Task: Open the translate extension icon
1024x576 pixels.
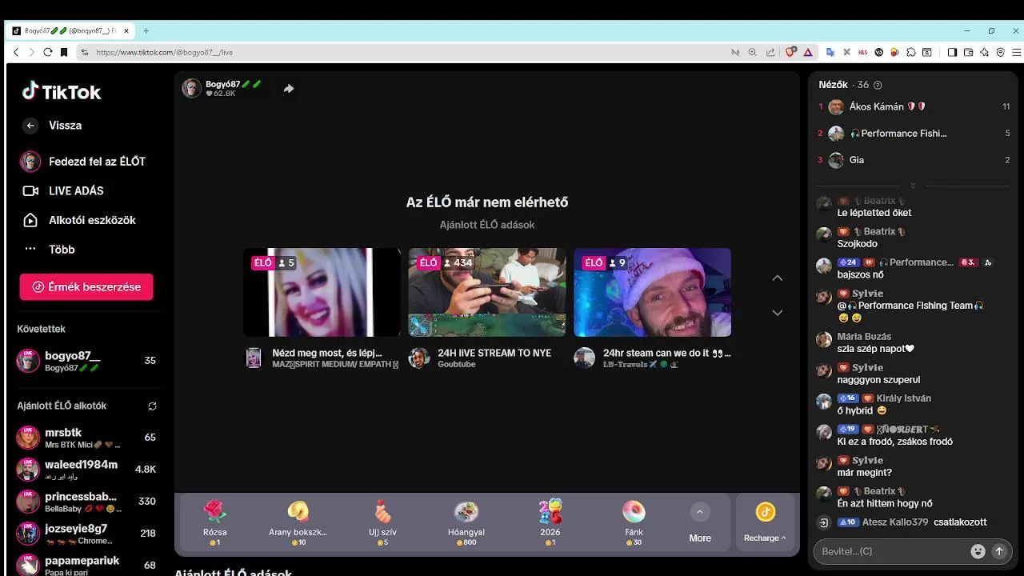Action: coord(830,52)
